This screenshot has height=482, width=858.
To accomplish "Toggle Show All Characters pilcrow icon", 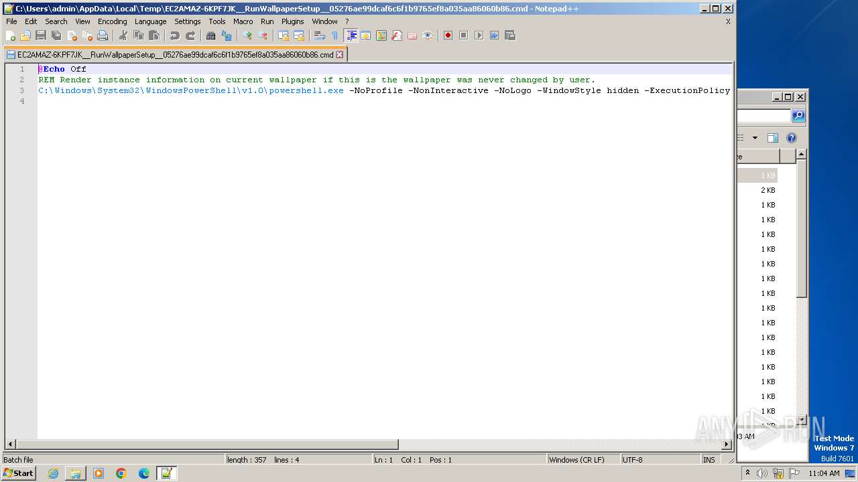I will 335,35.
